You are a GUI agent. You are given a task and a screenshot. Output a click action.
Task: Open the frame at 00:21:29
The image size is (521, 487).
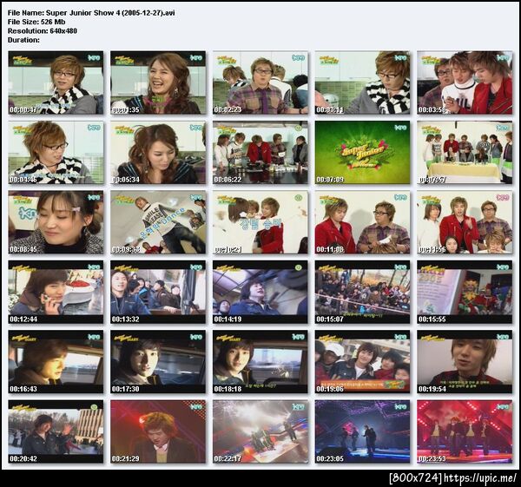tap(158, 431)
